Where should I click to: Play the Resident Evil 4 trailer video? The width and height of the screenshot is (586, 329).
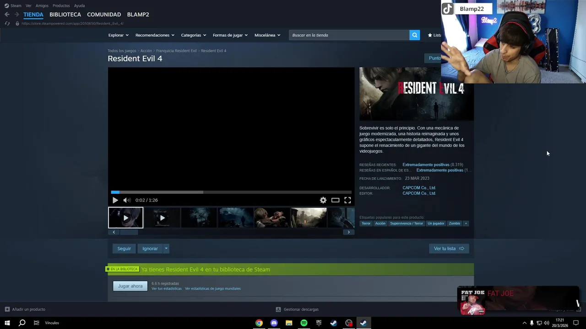tap(115, 200)
